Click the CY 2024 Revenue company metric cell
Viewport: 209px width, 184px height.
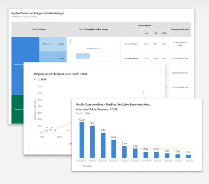[180, 44]
